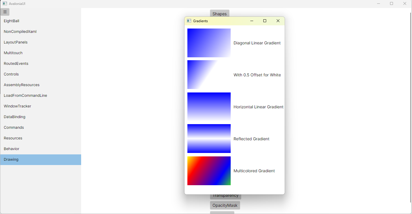Close the AvaloniaUI main window
Image resolution: width=412 pixels, height=214 pixels.
405,3
